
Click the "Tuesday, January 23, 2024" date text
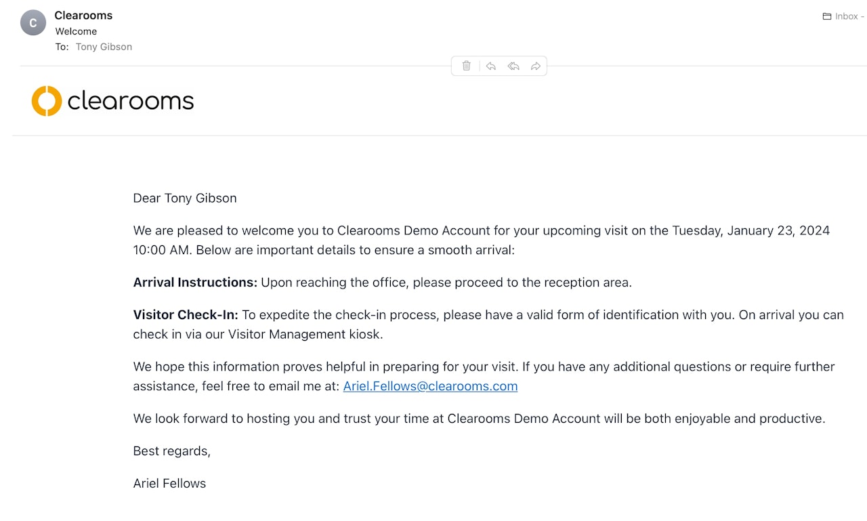tap(750, 230)
